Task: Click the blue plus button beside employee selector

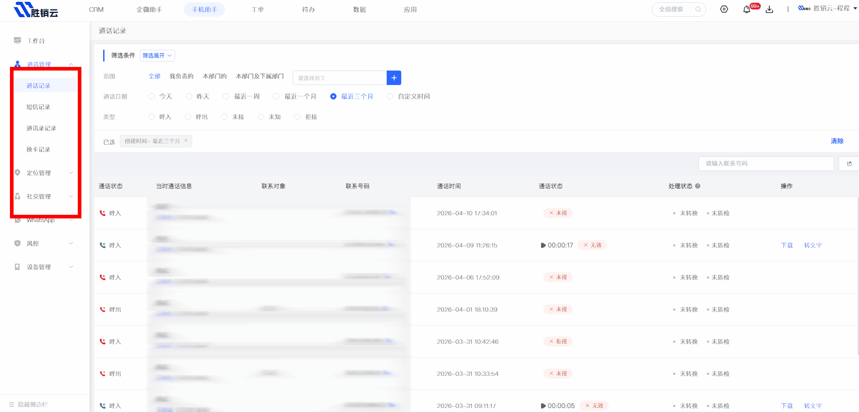Action: click(394, 78)
